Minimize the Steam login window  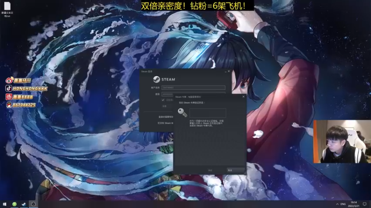225,72
